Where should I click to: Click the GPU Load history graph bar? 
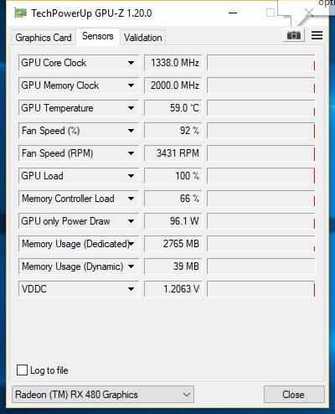pos(261,176)
